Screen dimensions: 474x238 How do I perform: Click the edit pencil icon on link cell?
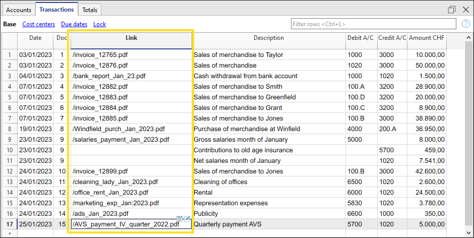click(x=187, y=218)
